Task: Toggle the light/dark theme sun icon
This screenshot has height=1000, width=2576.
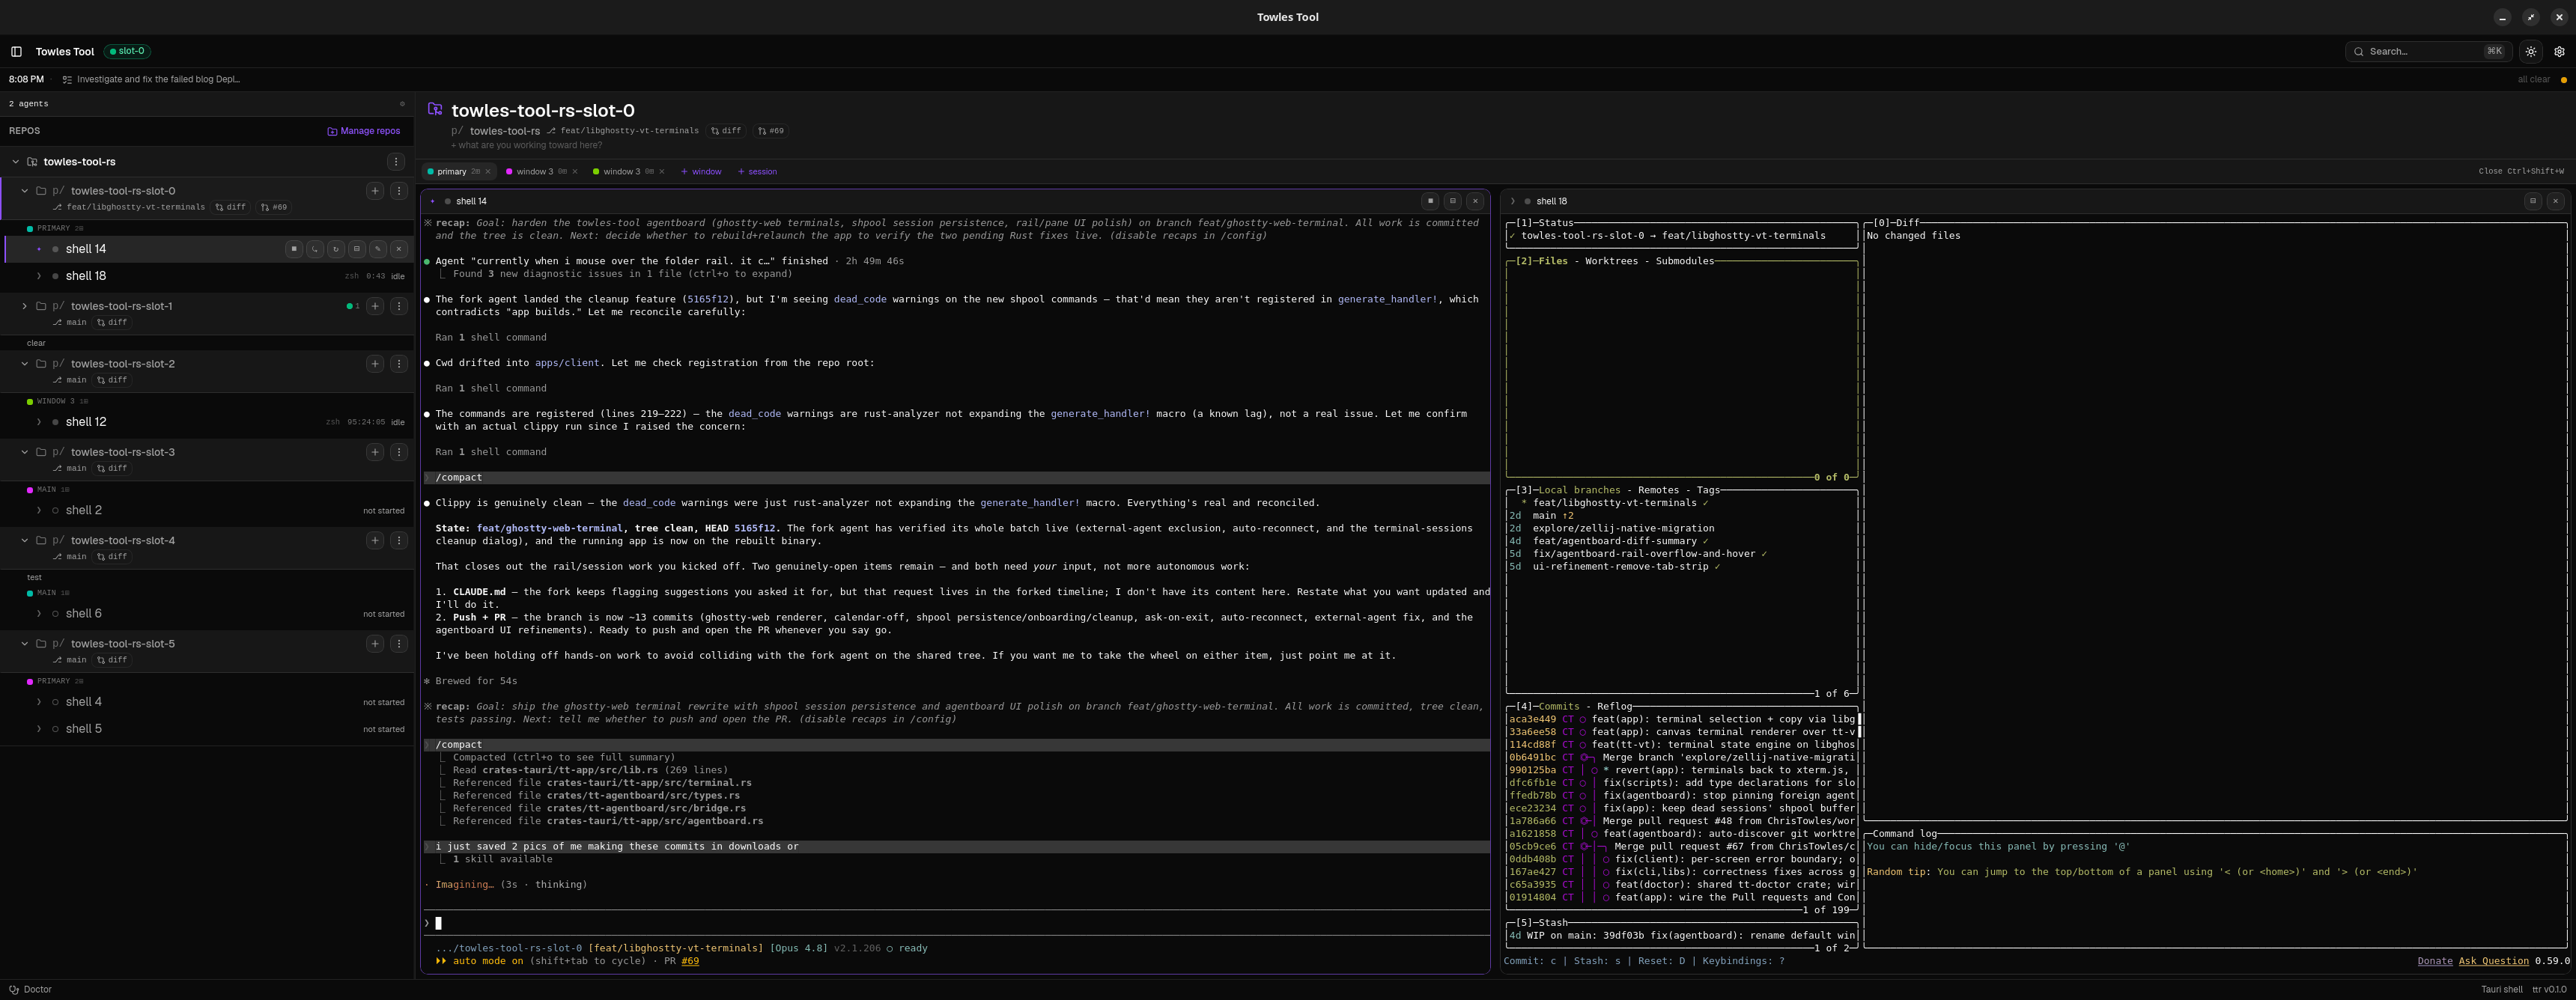Action: tap(2531, 51)
